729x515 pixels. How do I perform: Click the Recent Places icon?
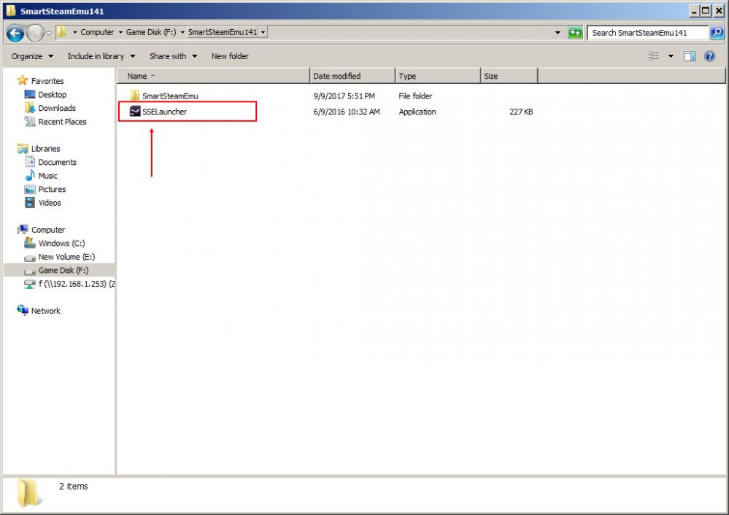[x=30, y=121]
